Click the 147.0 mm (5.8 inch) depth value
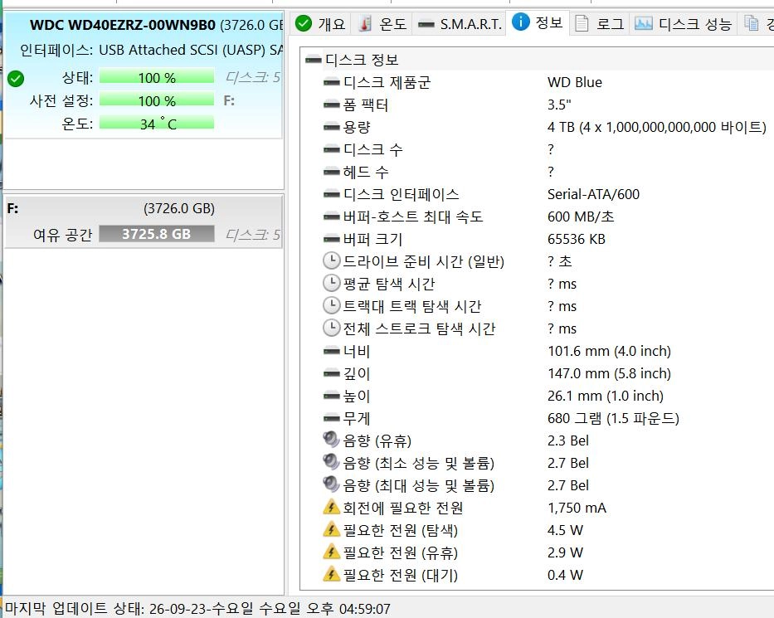Image resolution: width=774 pixels, height=618 pixels. 609,373
